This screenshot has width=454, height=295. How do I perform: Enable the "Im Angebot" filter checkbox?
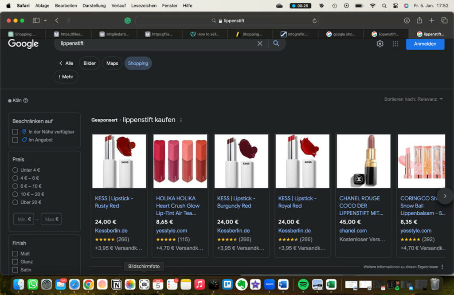15,141
